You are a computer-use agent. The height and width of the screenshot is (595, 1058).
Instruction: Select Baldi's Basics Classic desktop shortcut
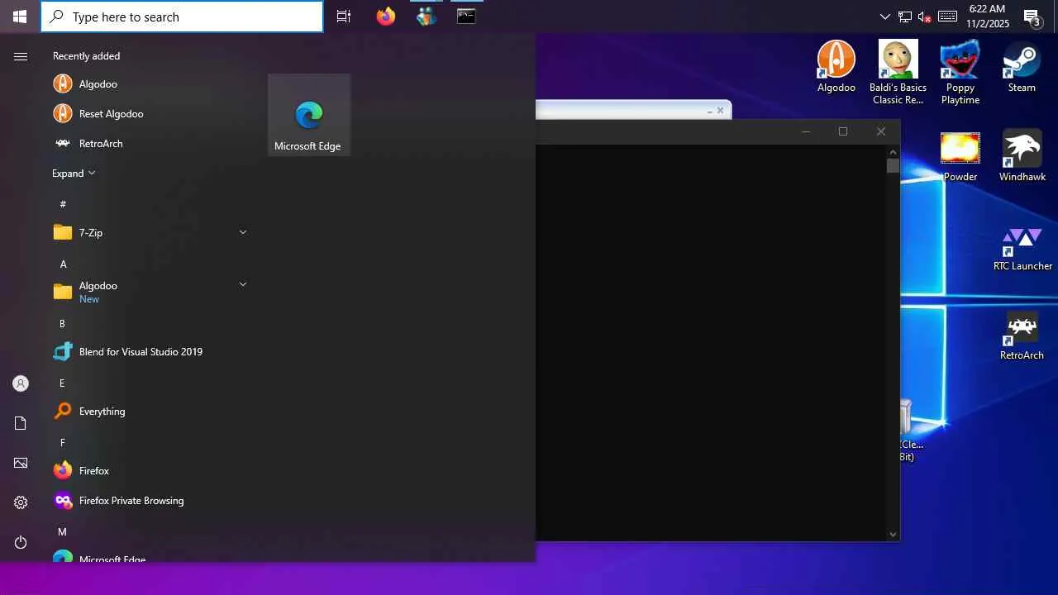click(x=898, y=73)
